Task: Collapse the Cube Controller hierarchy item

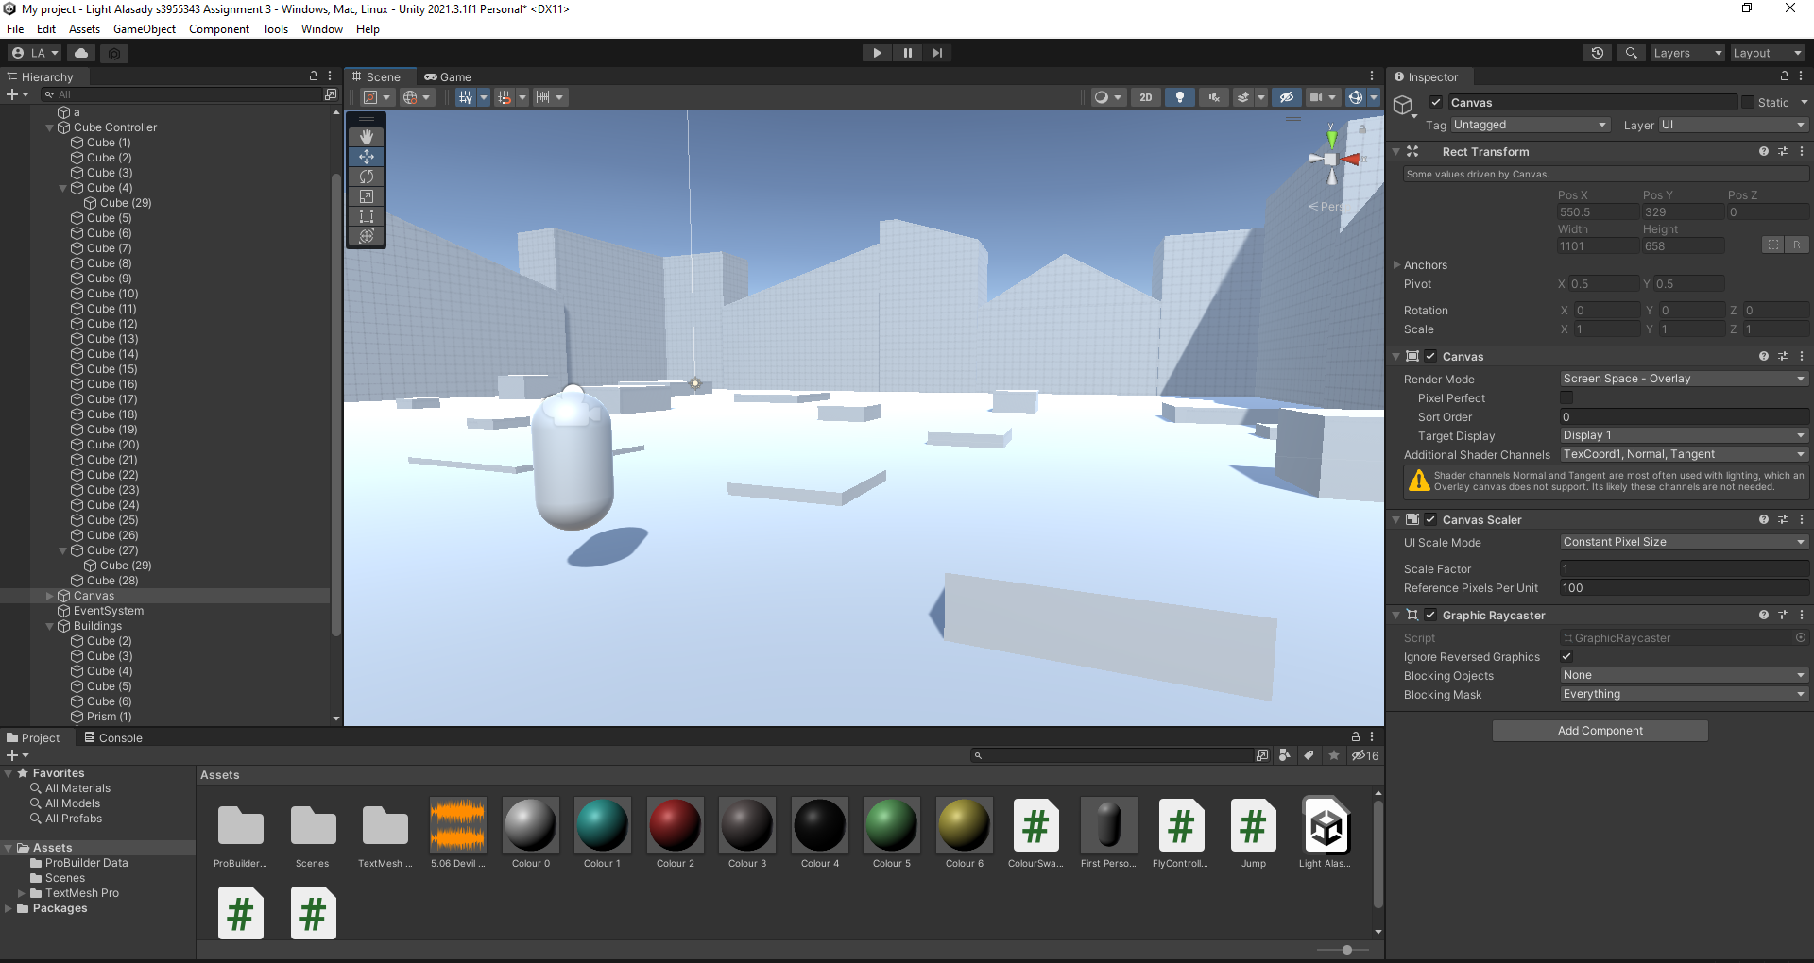Action: point(50,127)
